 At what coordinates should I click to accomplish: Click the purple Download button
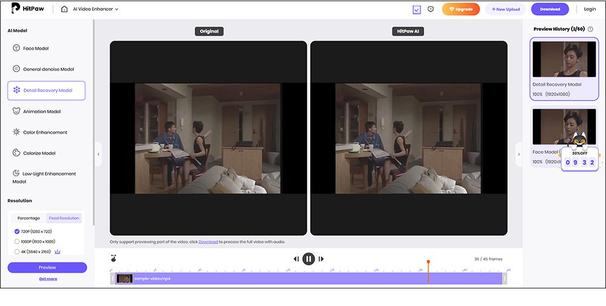550,9
